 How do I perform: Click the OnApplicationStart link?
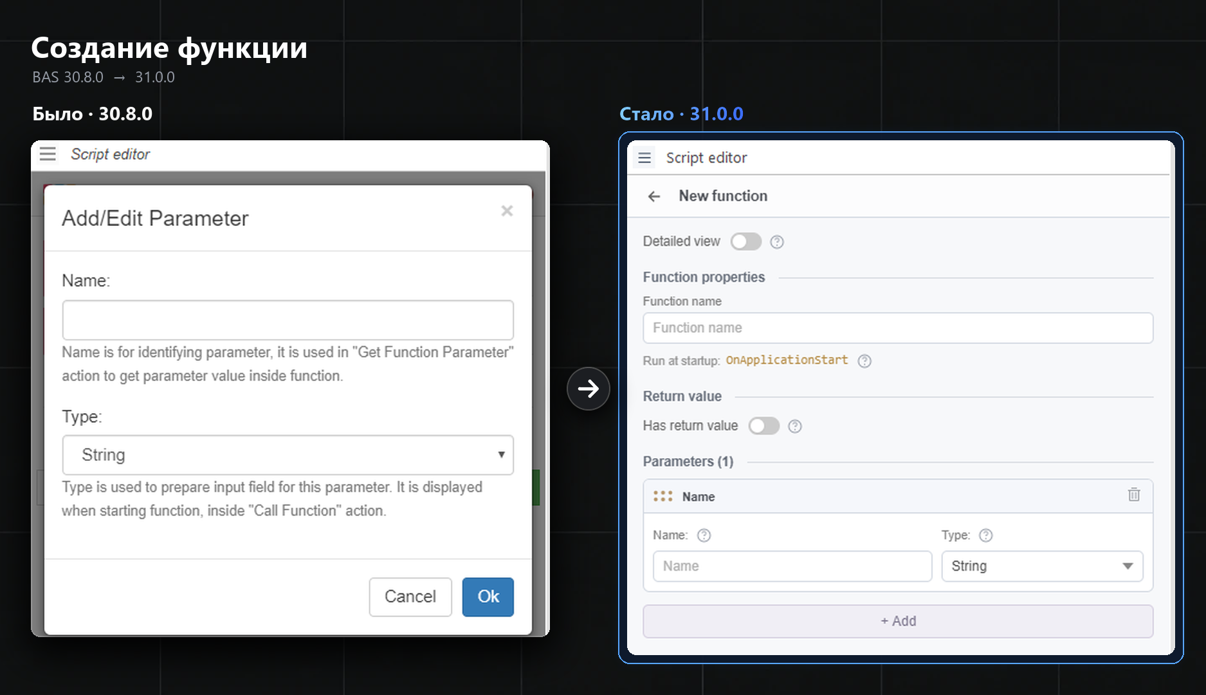[x=787, y=360]
